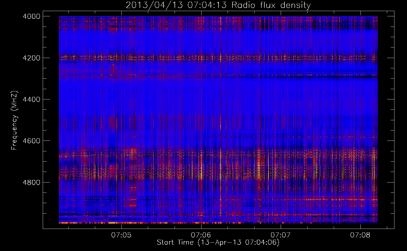Click the 4200 frequency tick label
Screen dimensions: 407x251
point(31,58)
